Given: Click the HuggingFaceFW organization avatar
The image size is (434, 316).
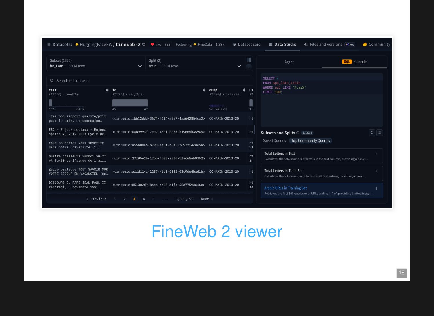Looking at the screenshot, I should click(x=77, y=45).
